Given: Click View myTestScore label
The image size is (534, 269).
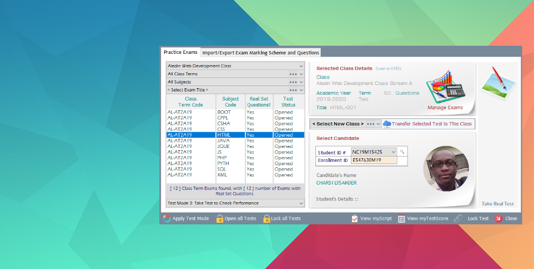Looking at the screenshot, I should pyautogui.click(x=428, y=218).
